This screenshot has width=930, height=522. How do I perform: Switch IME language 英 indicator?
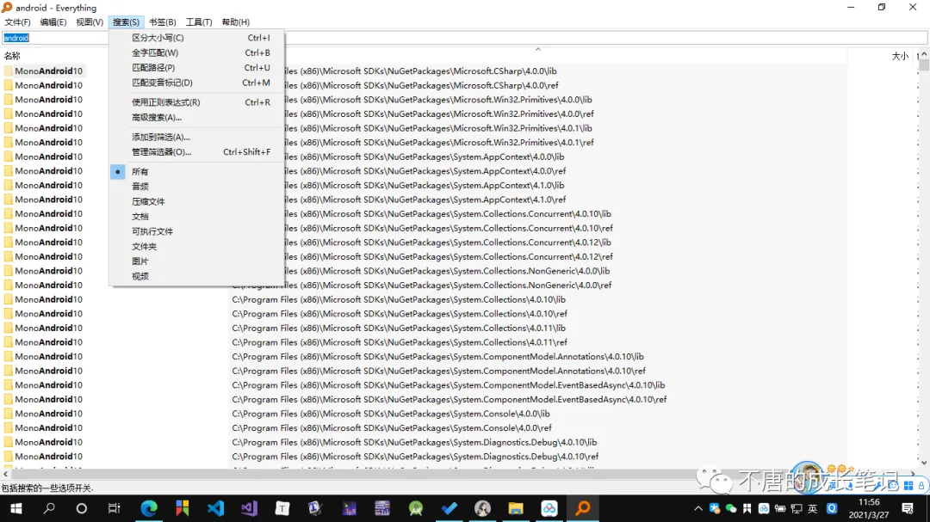[813, 508]
